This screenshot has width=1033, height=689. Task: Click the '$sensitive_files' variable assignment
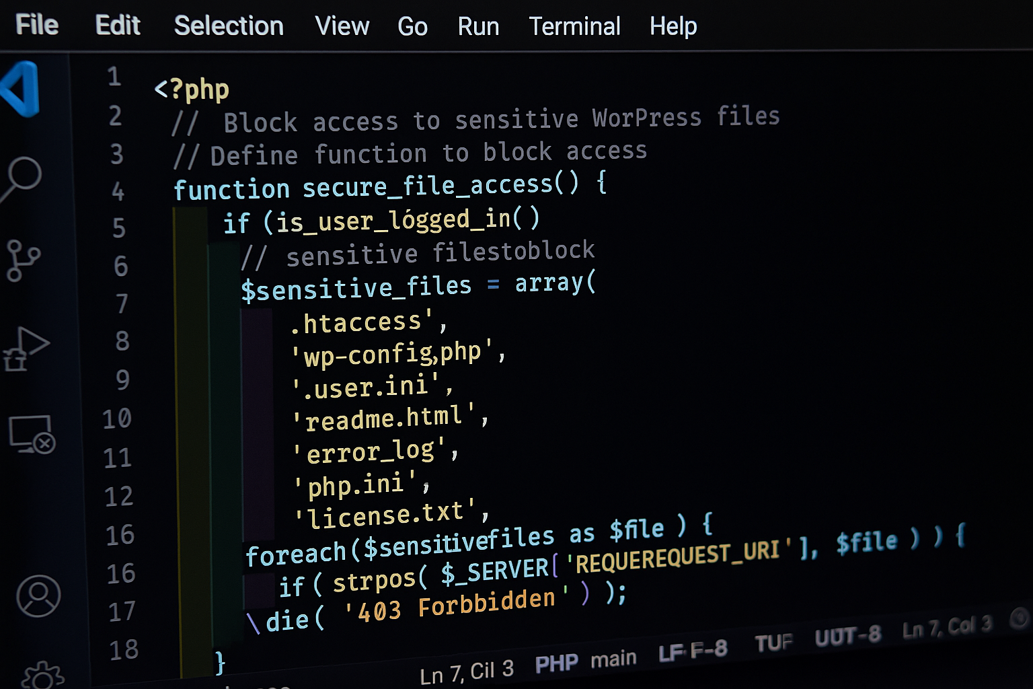(x=356, y=288)
